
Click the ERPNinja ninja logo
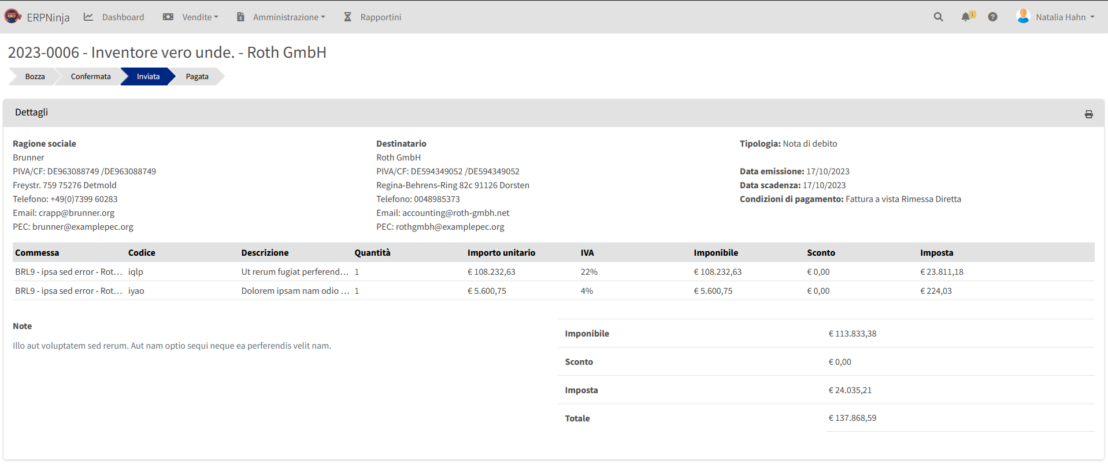tap(13, 17)
